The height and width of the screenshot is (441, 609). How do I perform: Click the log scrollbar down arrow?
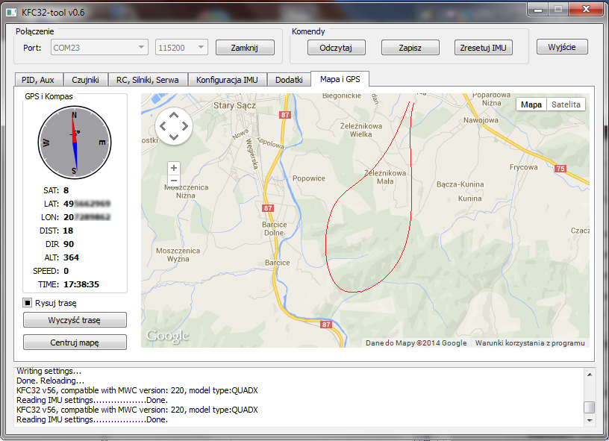589,421
